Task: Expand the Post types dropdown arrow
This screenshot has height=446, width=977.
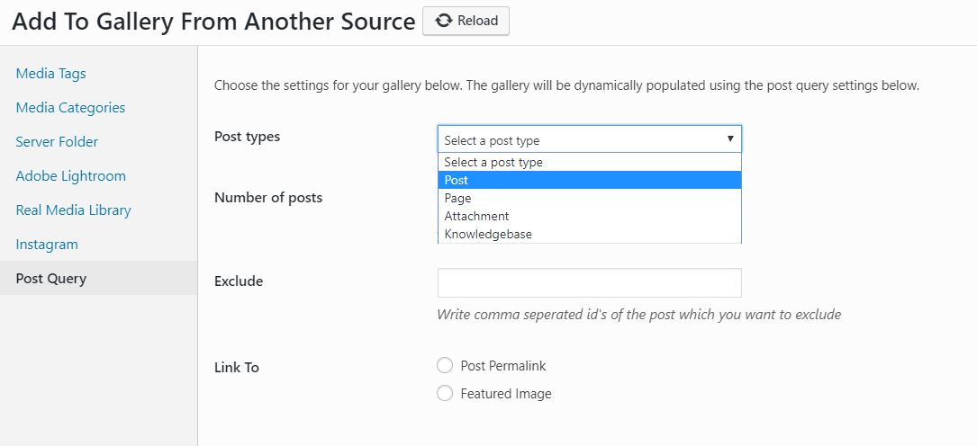Action: click(x=729, y=139)
